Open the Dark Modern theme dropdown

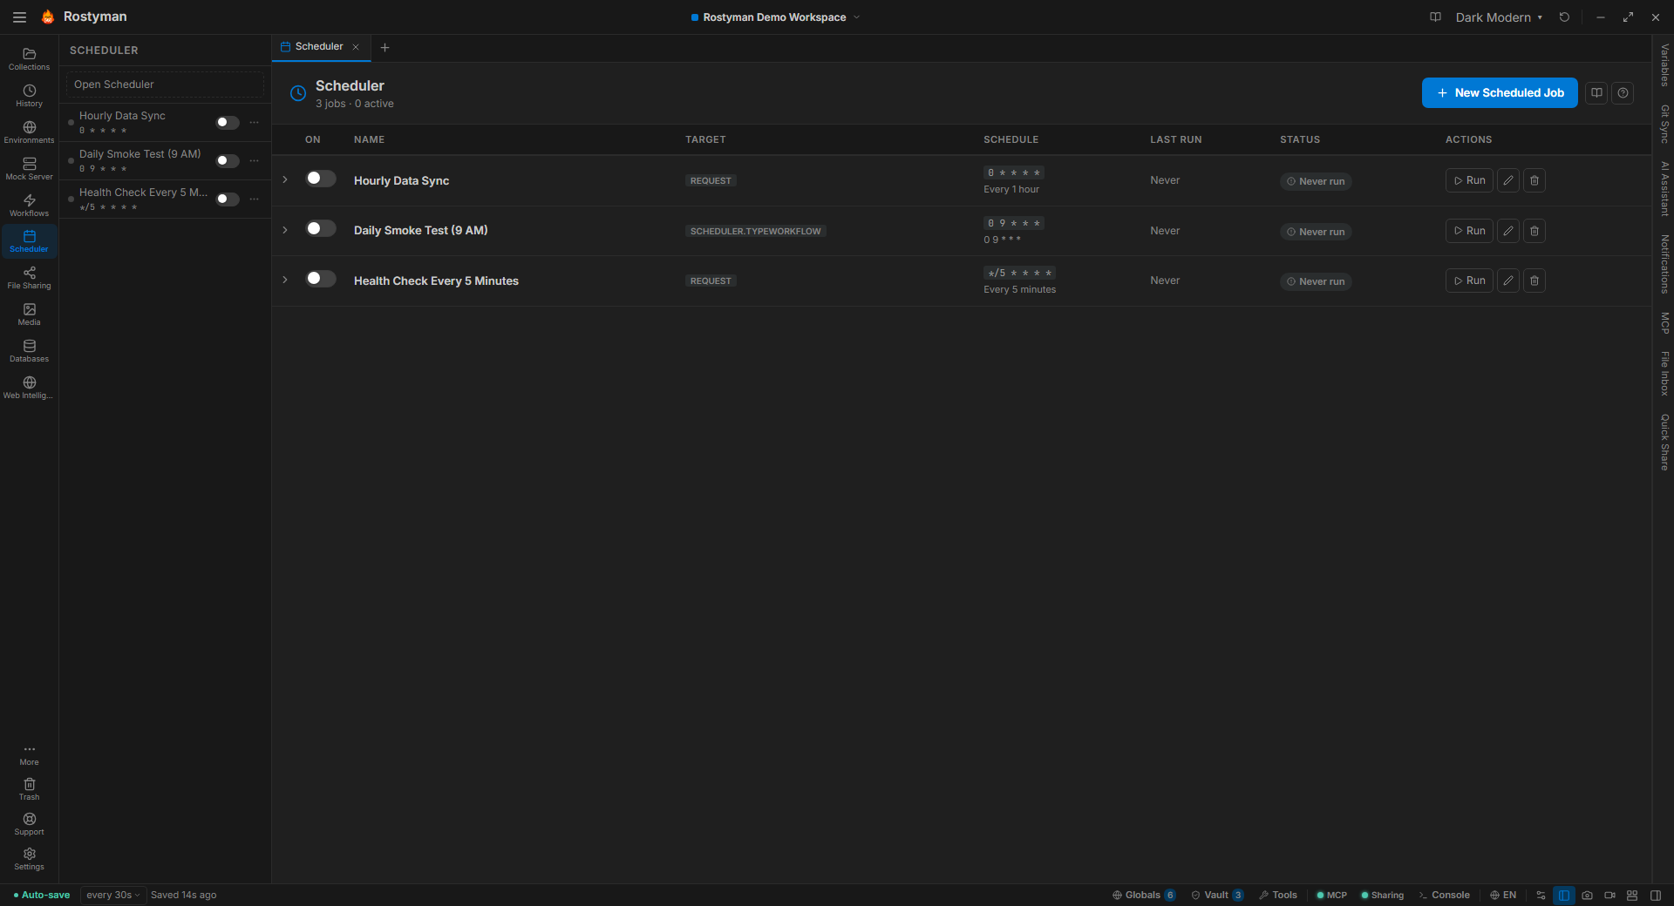pos(1499,17)
